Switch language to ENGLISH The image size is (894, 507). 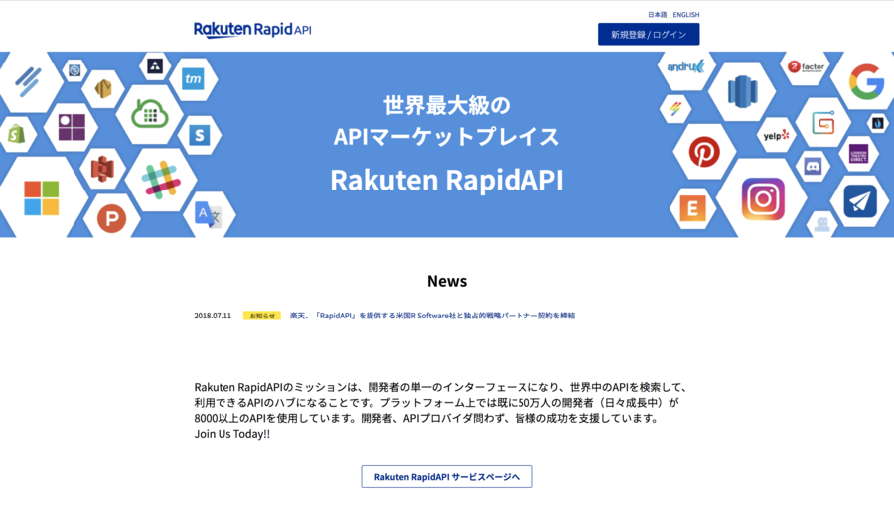click(685, 15)
